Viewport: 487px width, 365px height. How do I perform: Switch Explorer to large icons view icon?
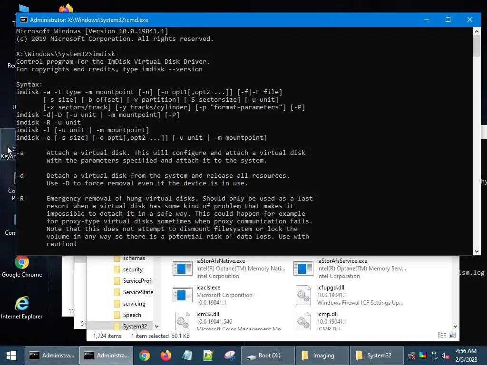[452, 336]
